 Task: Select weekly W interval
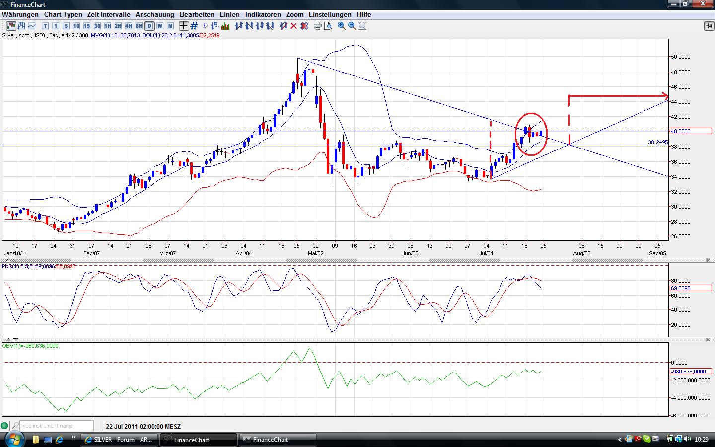tap(160, 26)
